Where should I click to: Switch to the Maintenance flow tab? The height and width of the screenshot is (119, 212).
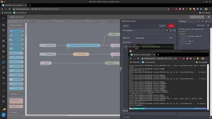click(x=90, y=21)
